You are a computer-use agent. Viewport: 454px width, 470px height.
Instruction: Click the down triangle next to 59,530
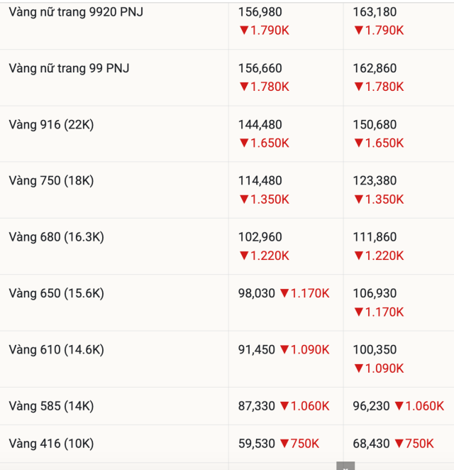coord(284,444)
